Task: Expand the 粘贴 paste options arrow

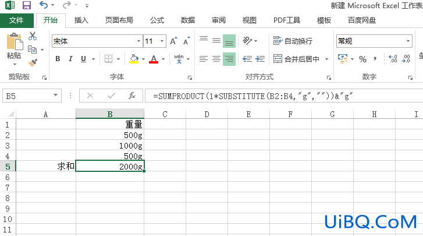Action: point(15,64)
